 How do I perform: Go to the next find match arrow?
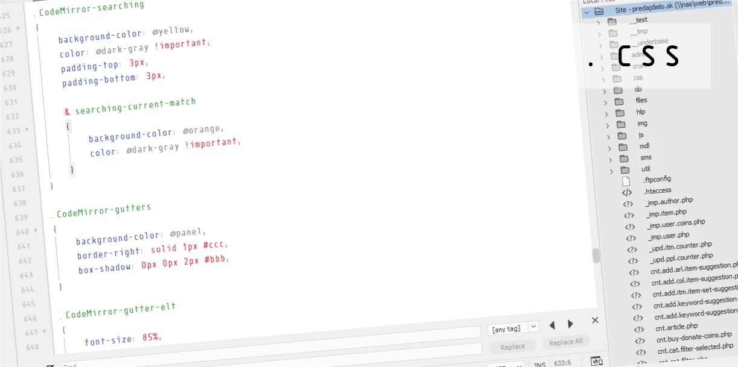(x=571, y=324)
